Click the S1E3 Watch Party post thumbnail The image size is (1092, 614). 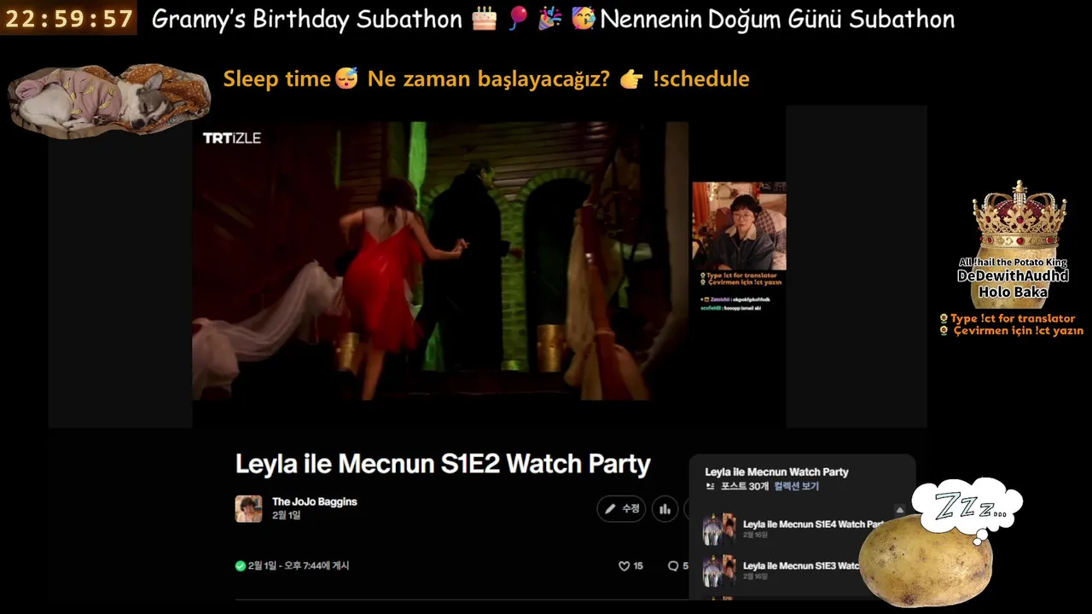coord(719,571)
